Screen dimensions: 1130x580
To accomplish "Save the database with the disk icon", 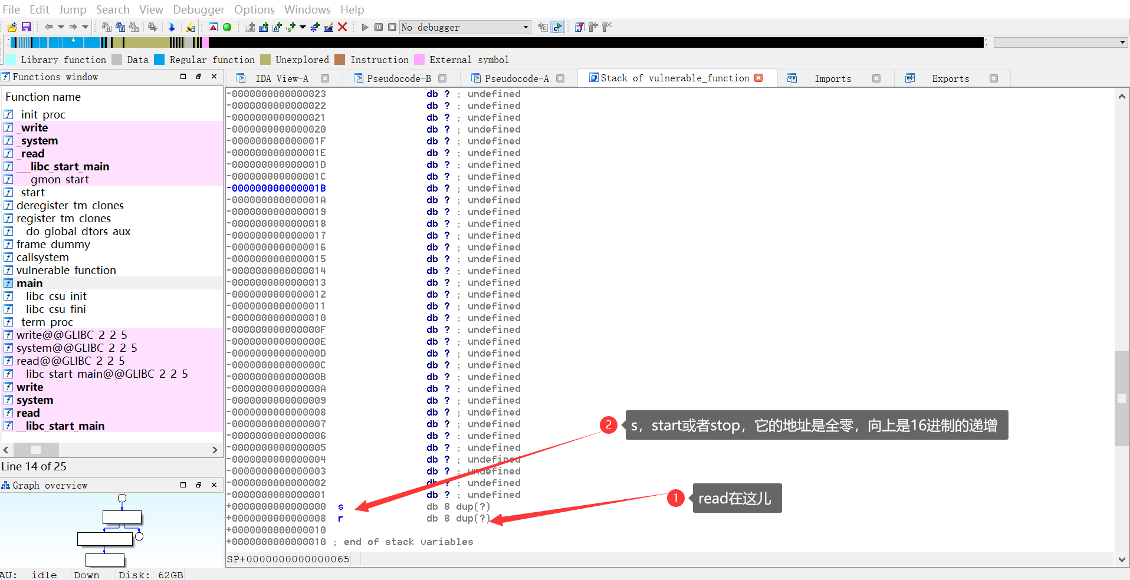I will pos(26,27).
